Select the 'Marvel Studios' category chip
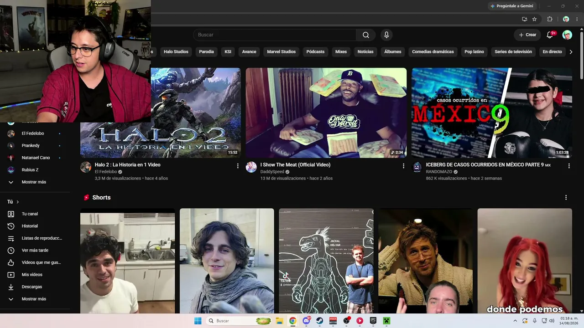This screenshot has height=328, width=584. pos(282,52)
